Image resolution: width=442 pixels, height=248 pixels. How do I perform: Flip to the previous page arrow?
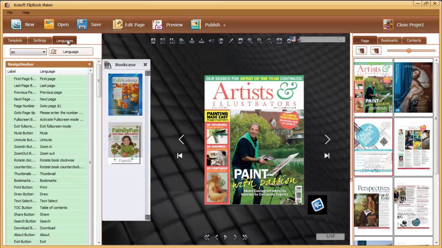181,139
